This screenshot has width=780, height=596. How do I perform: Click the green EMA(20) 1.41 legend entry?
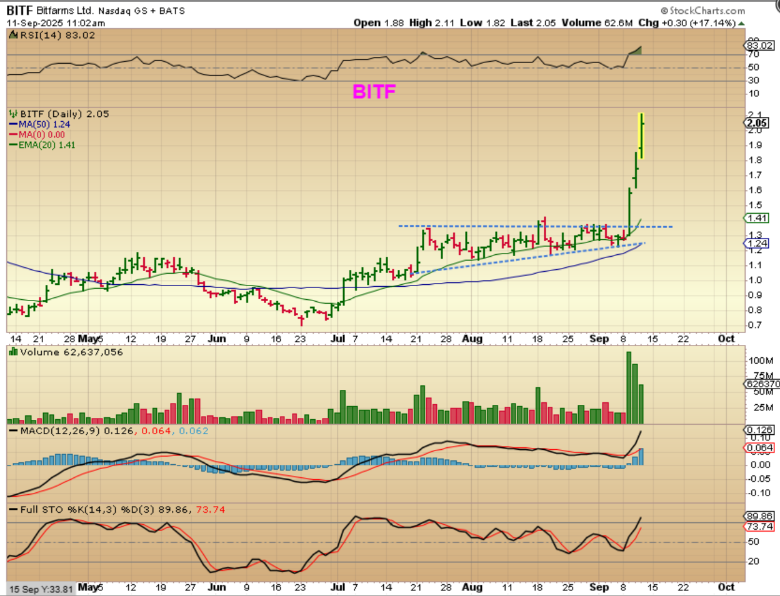pos(42,145)
